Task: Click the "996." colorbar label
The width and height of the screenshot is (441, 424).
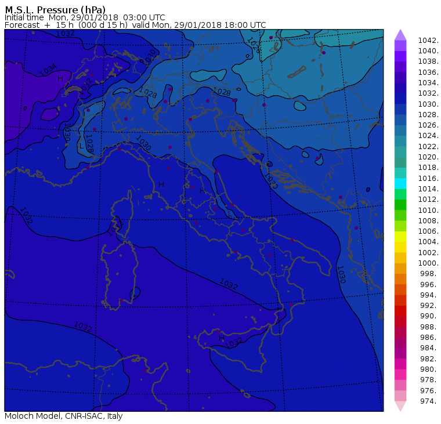Action: point(429,285)
